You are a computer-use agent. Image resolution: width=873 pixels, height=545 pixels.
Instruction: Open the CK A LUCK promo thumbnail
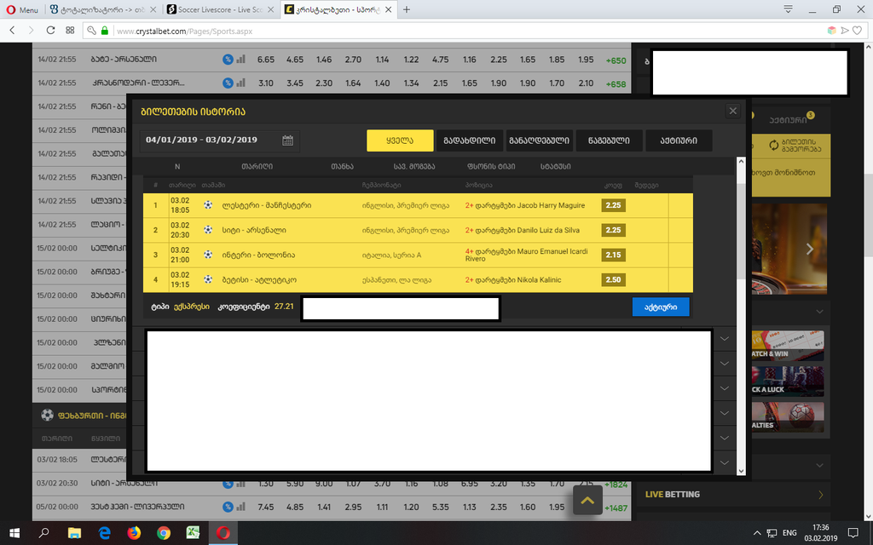[787, 381]
